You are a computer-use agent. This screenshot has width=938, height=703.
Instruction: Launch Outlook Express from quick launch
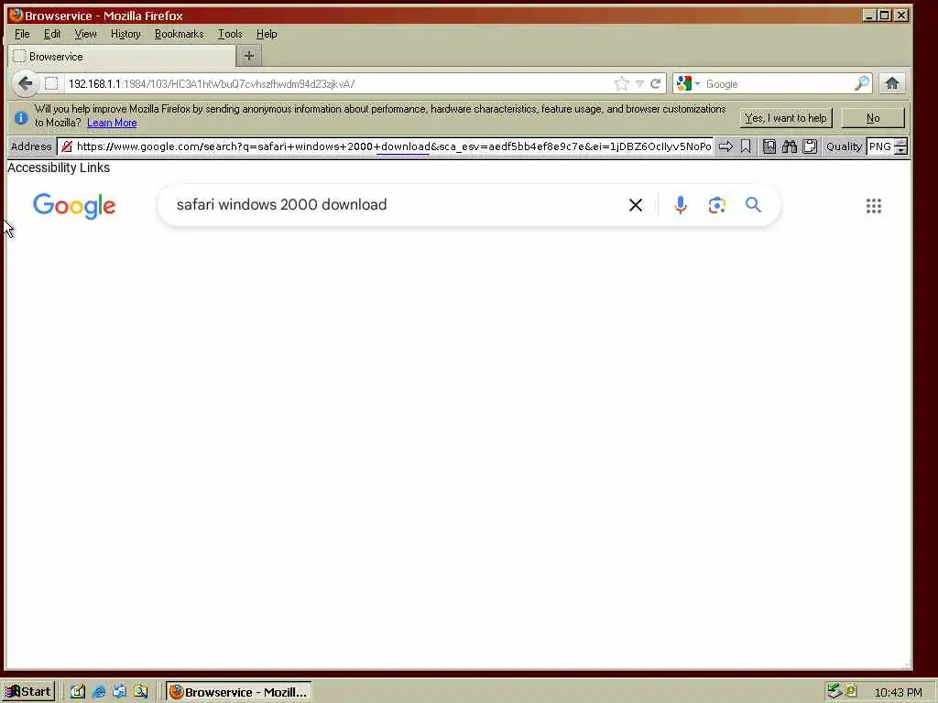(x=119, y=692)
